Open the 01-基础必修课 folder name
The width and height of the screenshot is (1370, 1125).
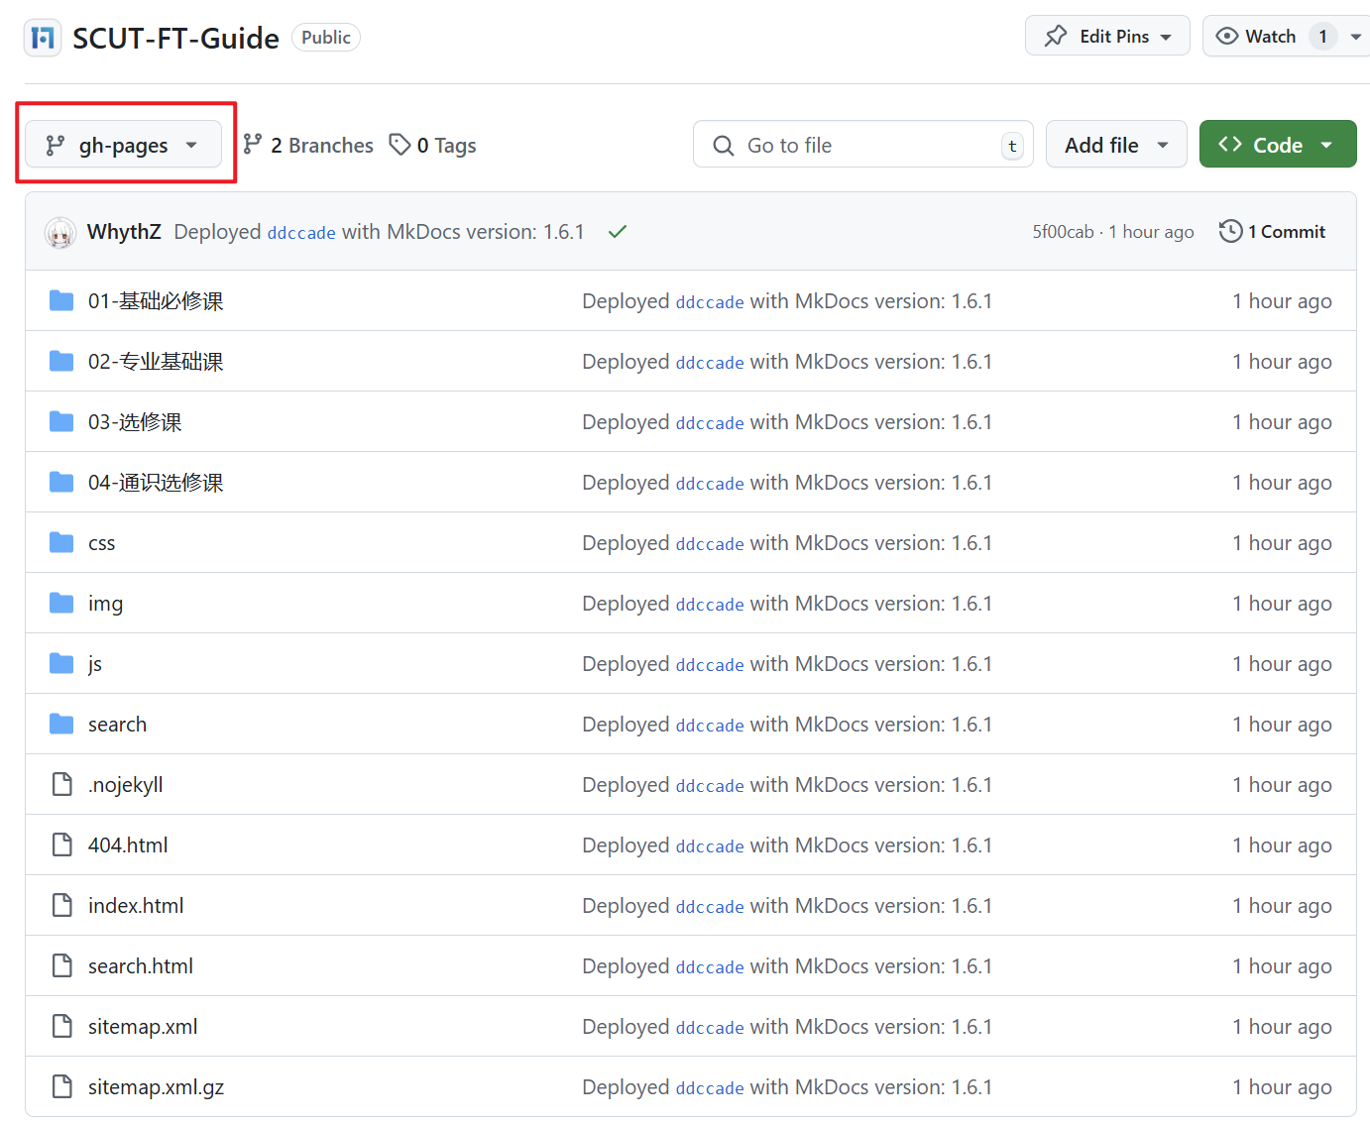click(x=156, y=301)
